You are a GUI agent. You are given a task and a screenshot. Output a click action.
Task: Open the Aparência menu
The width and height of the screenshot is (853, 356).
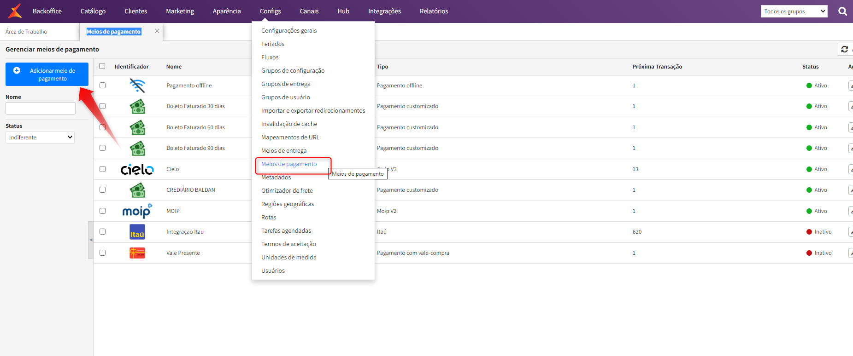click(x=227, y=11)
